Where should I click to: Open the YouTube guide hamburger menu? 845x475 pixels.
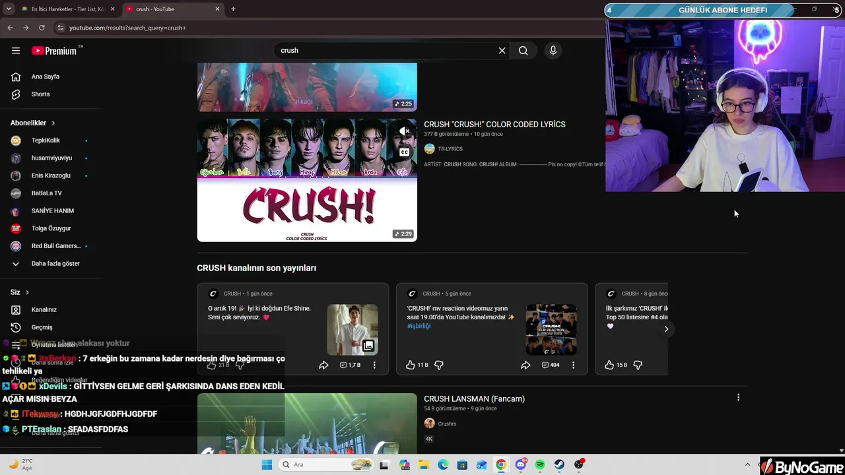point(16,51)
